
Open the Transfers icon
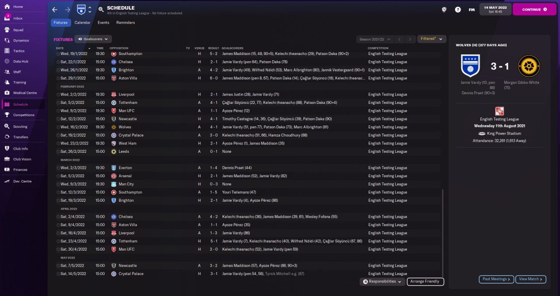tap(7, 137)
